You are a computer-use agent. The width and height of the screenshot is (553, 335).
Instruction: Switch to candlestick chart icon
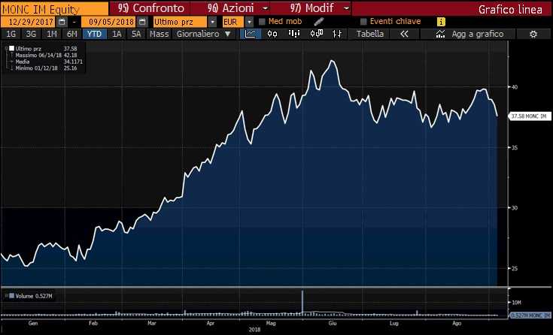(x=272, y=34)
